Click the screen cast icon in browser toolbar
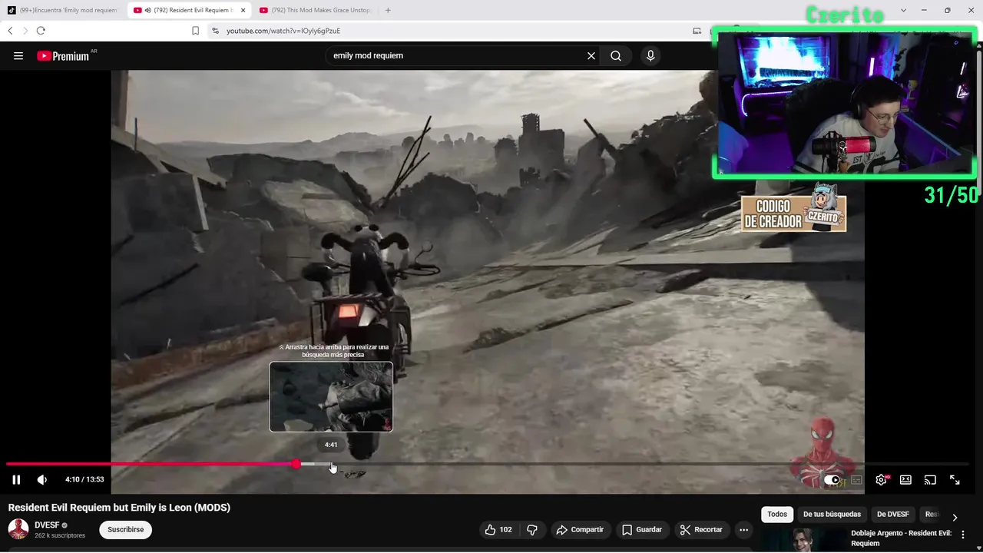This screenshot has width=983, height=553. (x=697, y=31)
